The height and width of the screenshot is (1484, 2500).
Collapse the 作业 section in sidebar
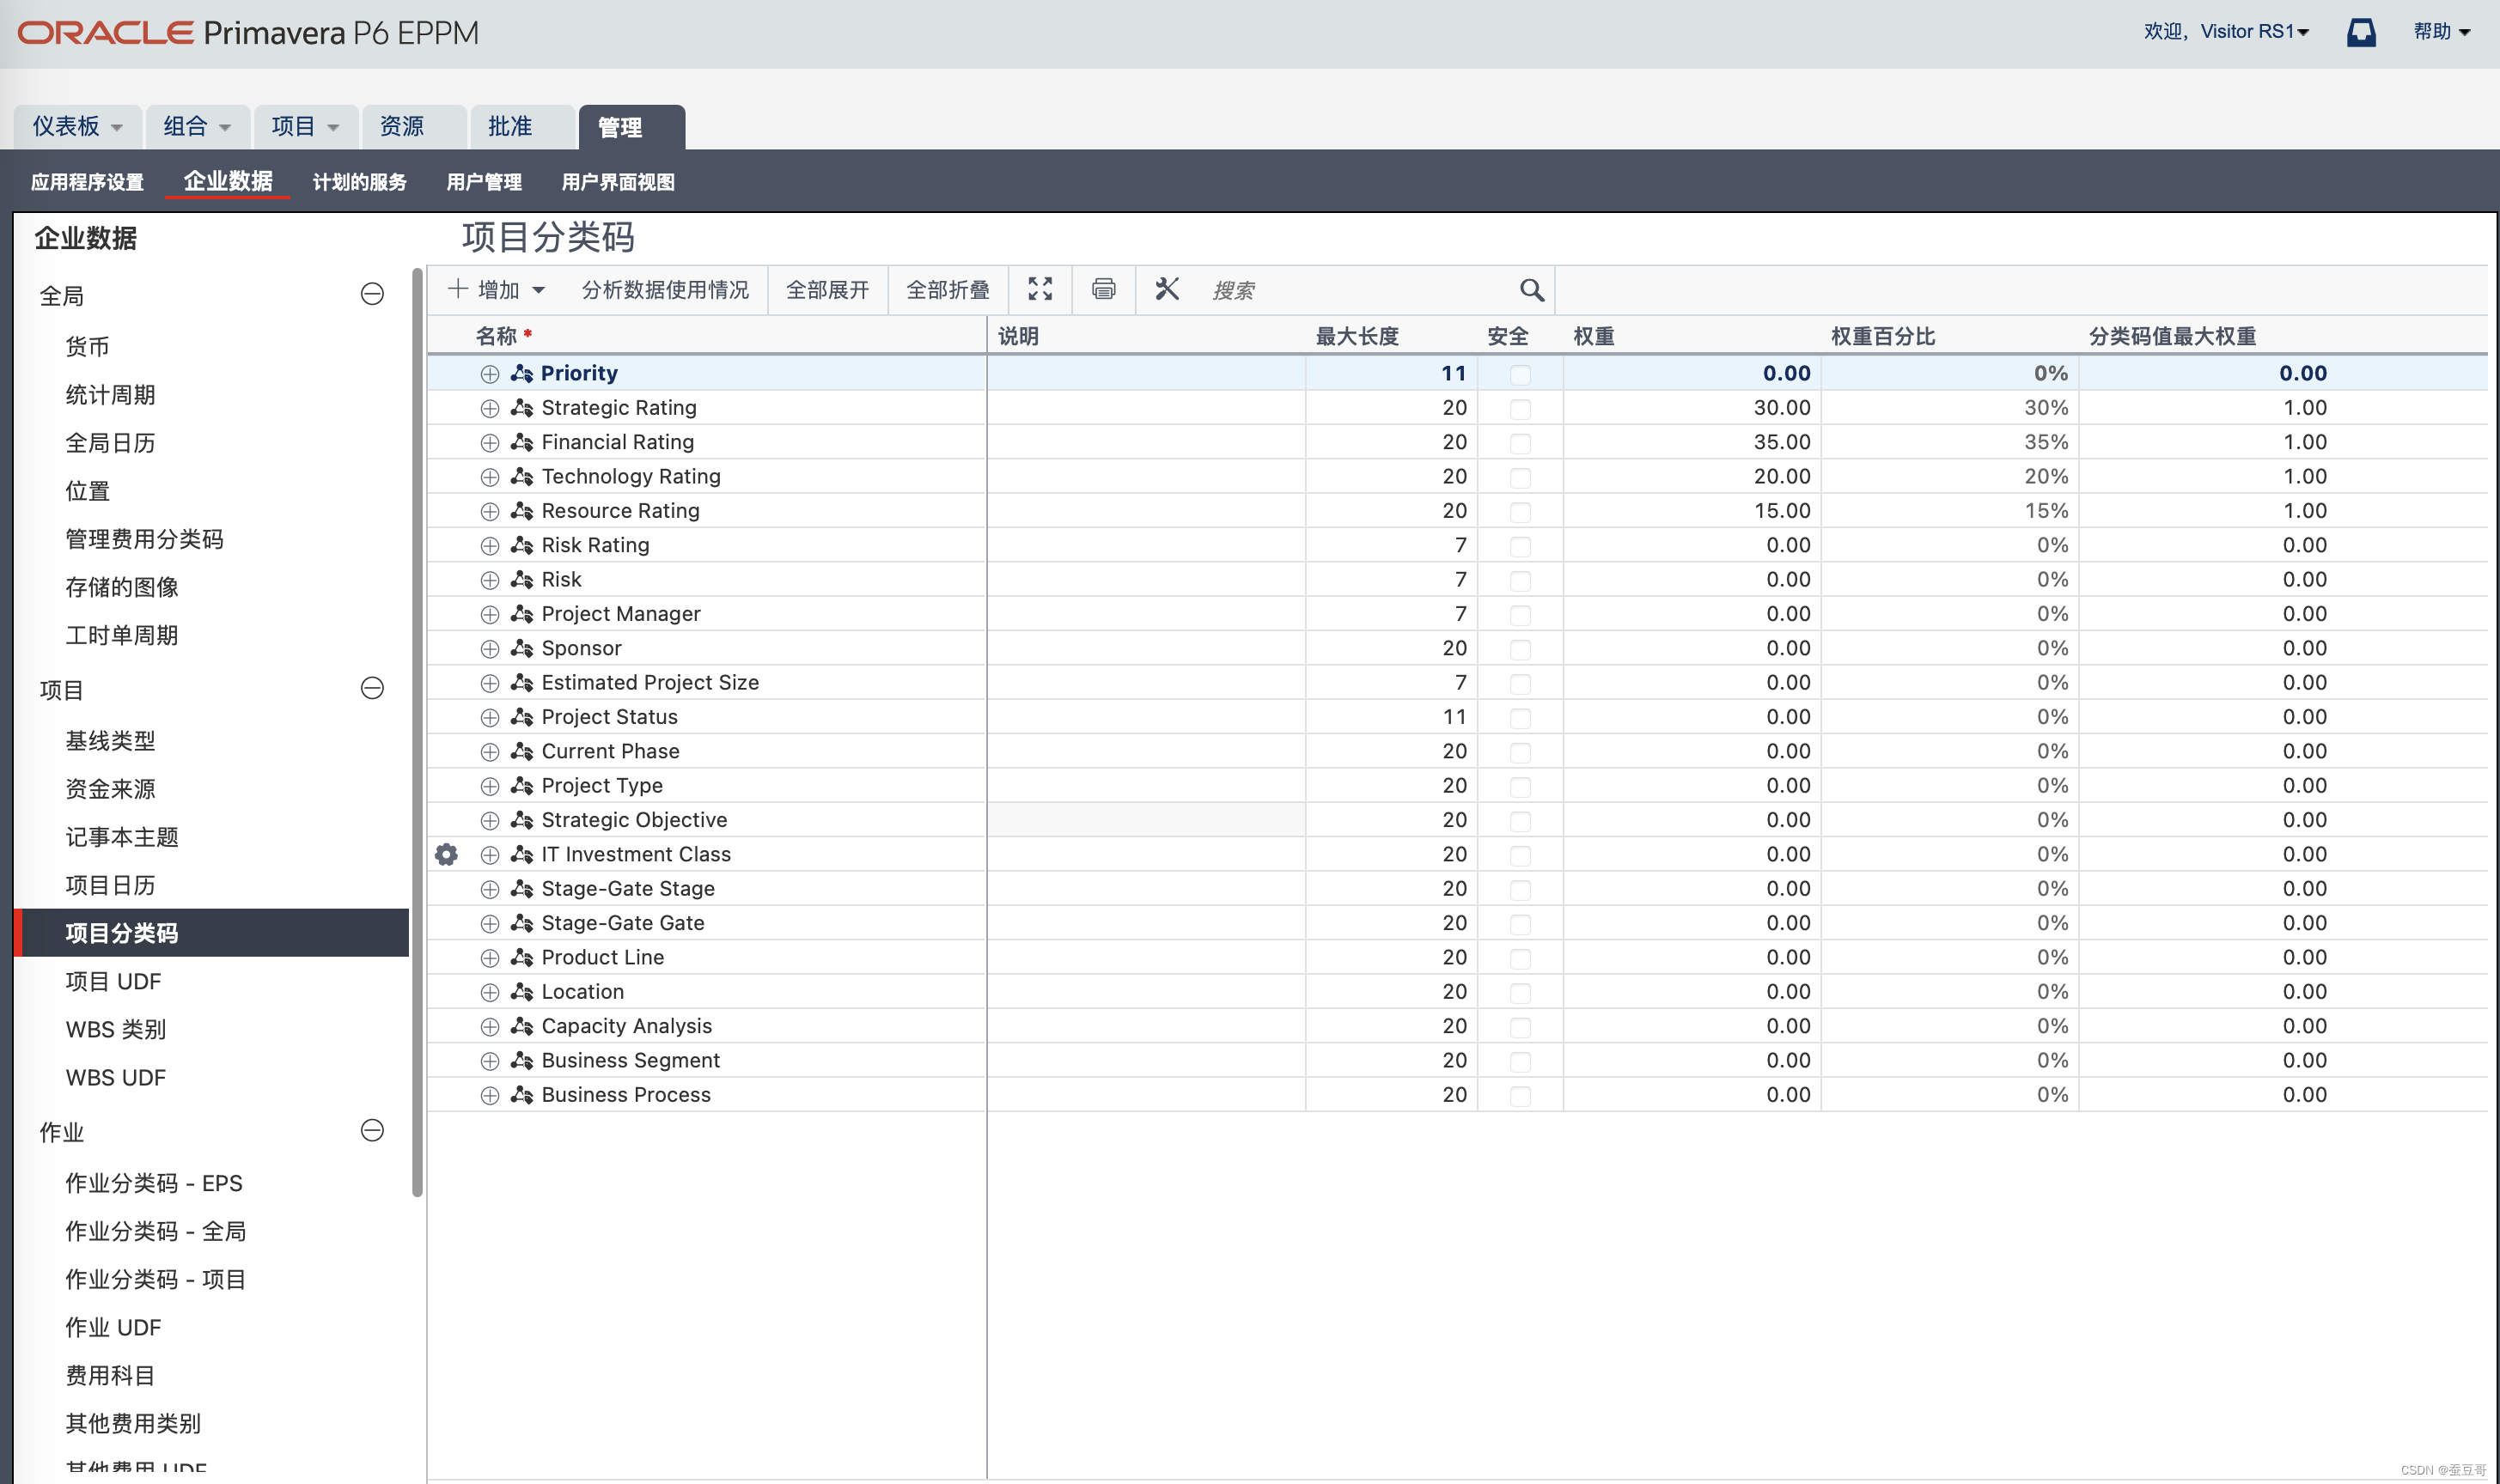372,1130
